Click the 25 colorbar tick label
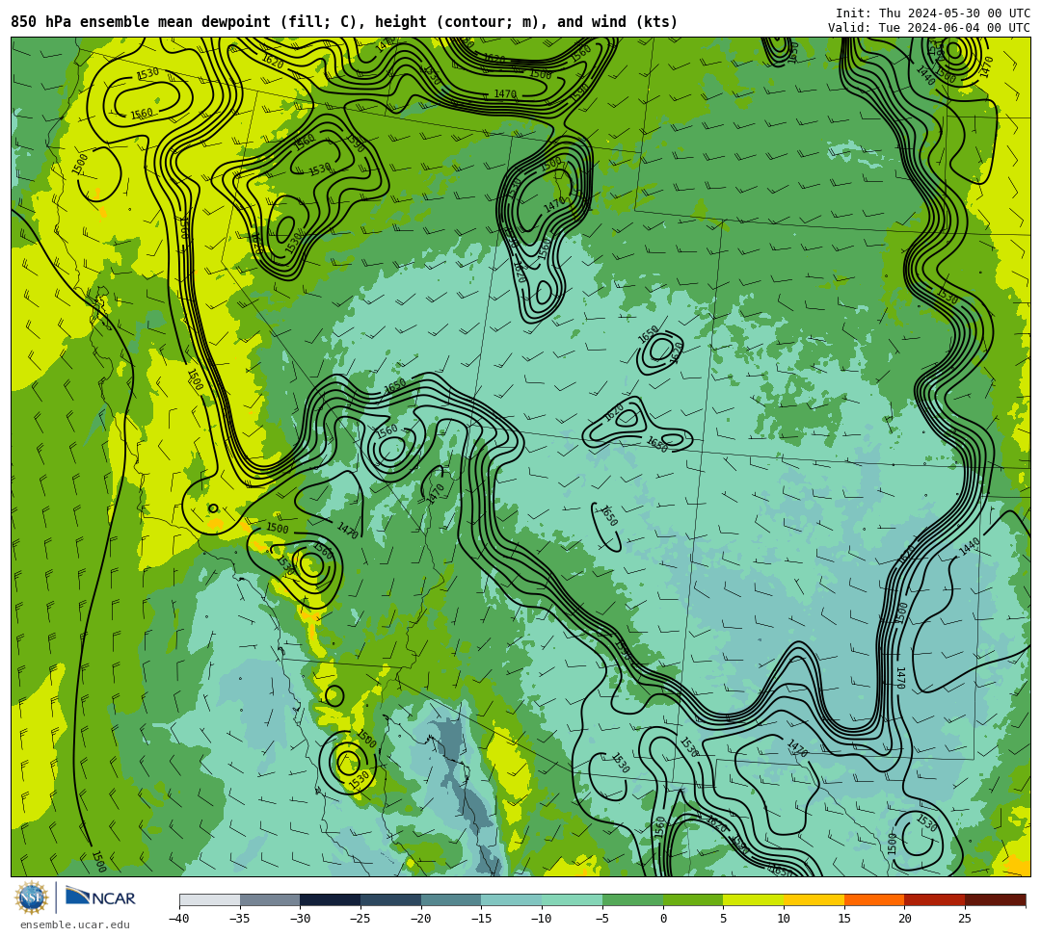This screenshot has height=937, width=1041. pyautogui.click(x=965, y=919)
